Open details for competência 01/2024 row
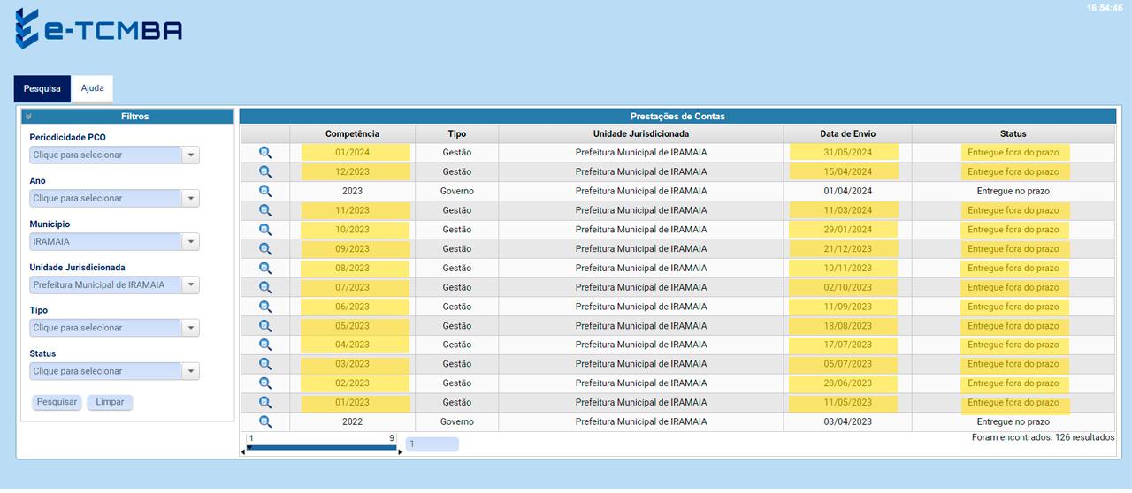The width and height of the screenshot is (1132, 493). tap(264, 153)
